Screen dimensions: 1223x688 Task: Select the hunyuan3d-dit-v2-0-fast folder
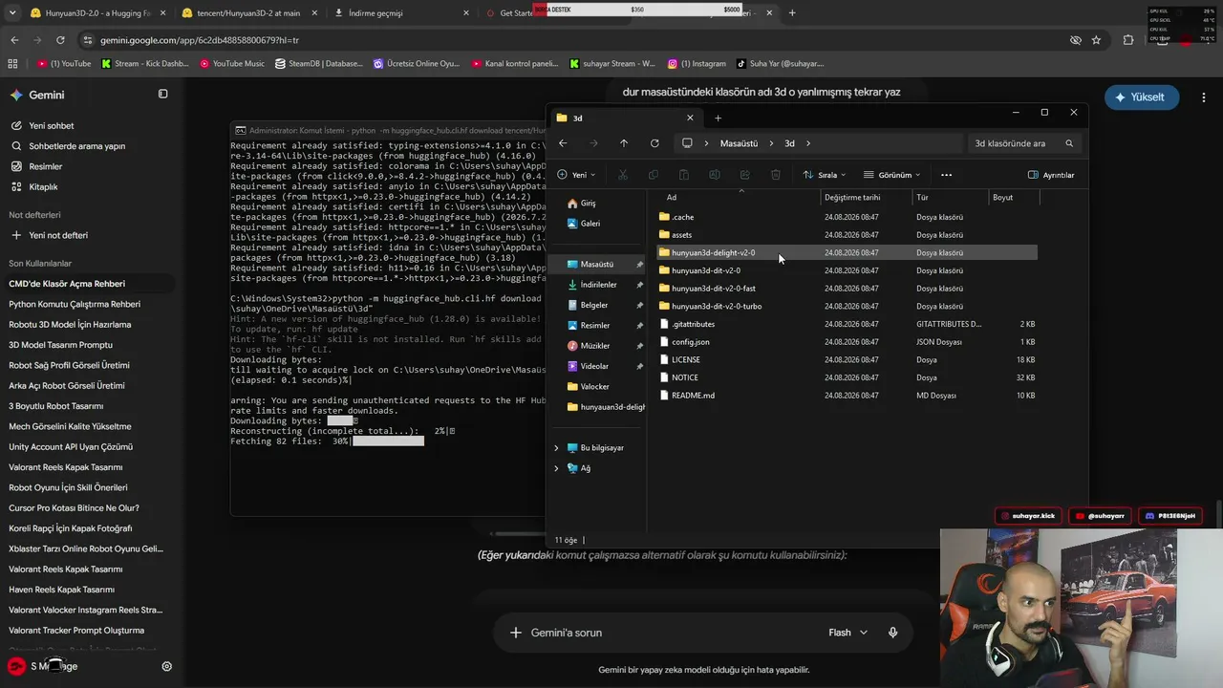847,289
